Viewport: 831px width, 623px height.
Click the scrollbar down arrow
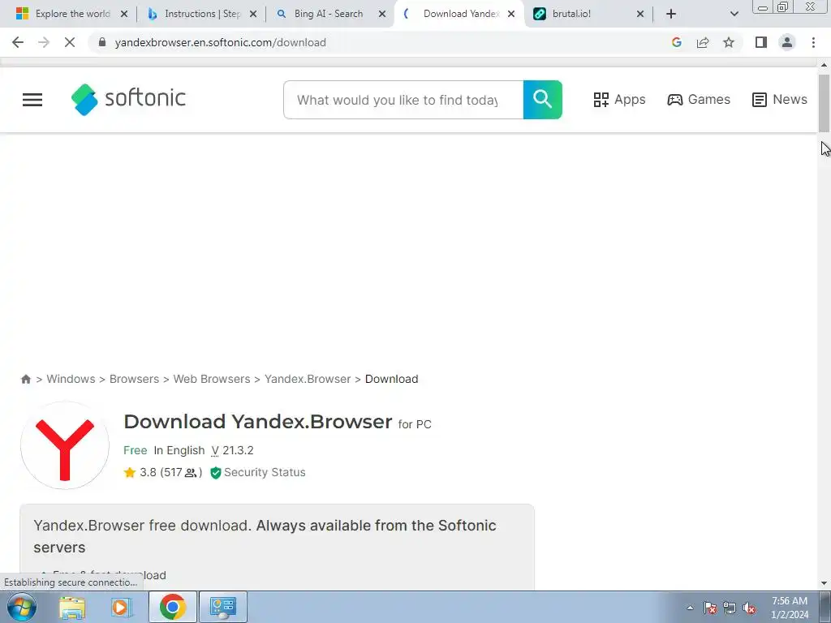pos(824,583)
